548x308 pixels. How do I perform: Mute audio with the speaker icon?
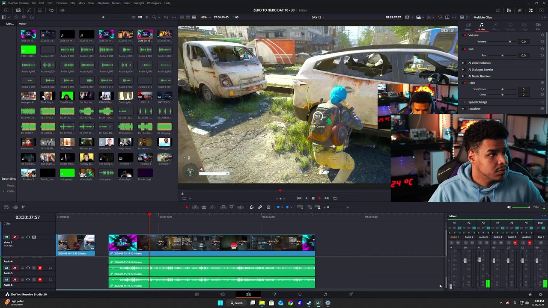click(509, 207)
